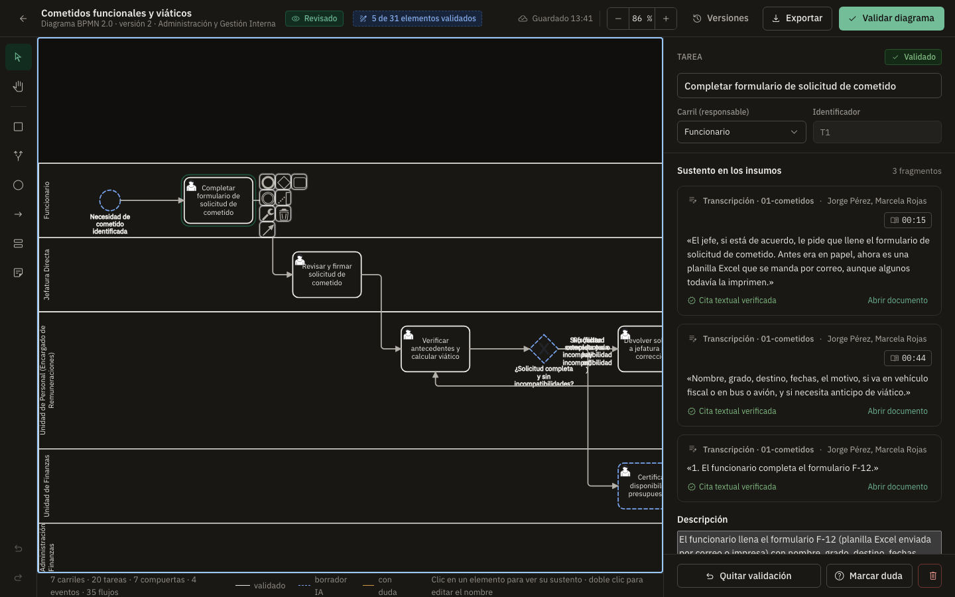Viewport: 955px width, 597px height.
Task: Click Cita textual verificada under 00:15 quote
Action: point(732,300)
